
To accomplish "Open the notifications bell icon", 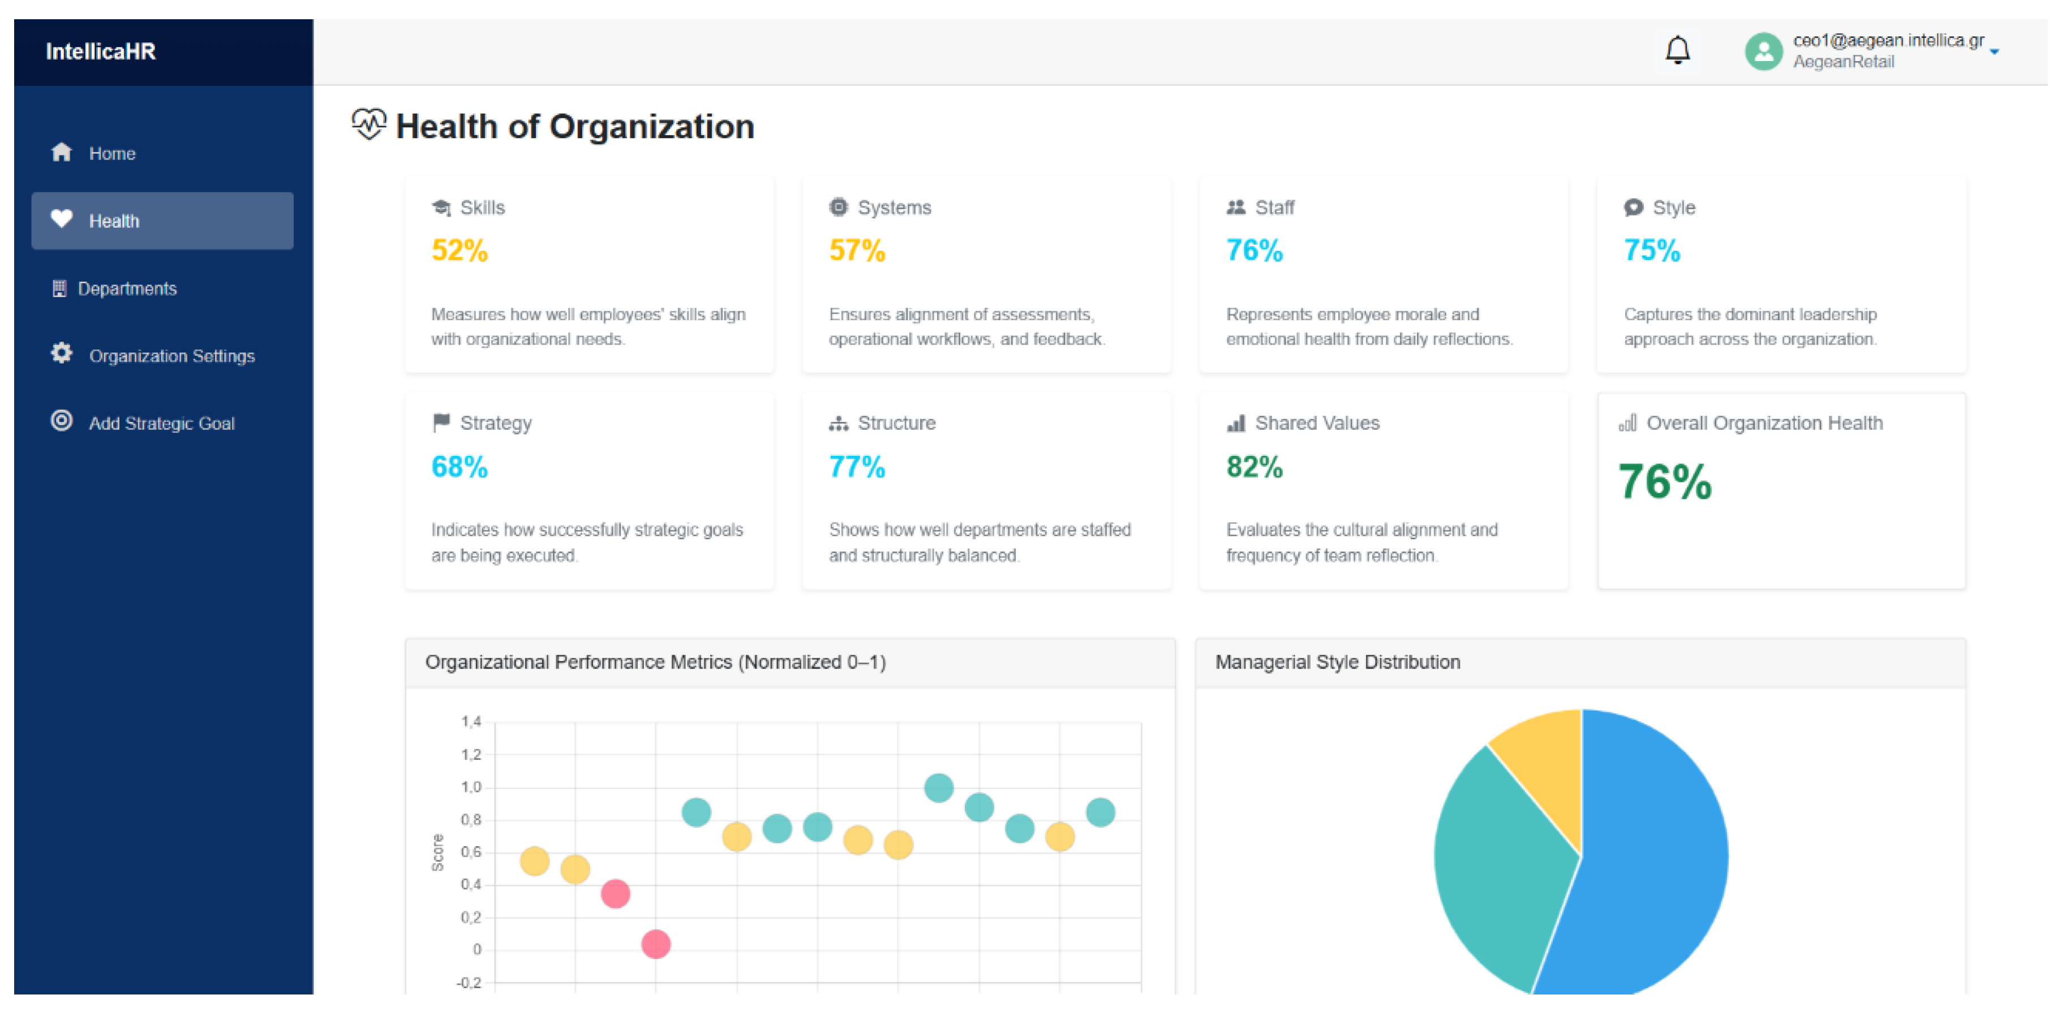I will [x=1677, y=50].
